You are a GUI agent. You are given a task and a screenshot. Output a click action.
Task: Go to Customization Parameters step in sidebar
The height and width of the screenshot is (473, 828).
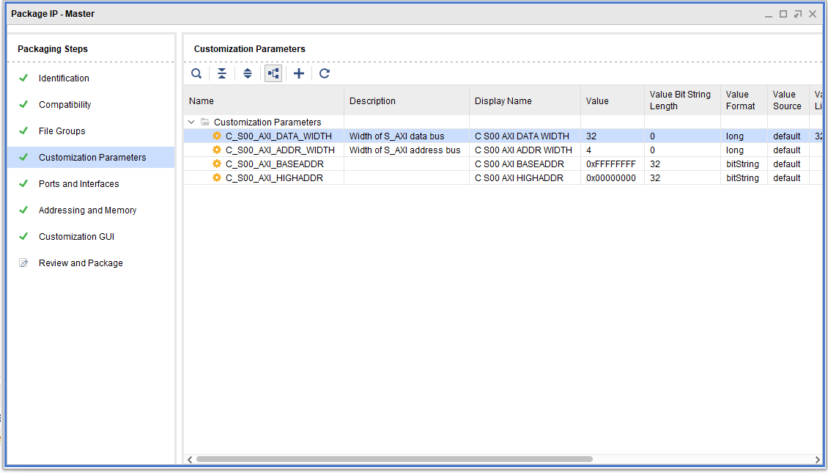92,158
